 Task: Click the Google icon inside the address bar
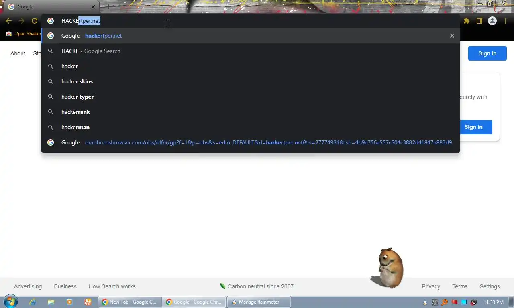click(51, 21)
